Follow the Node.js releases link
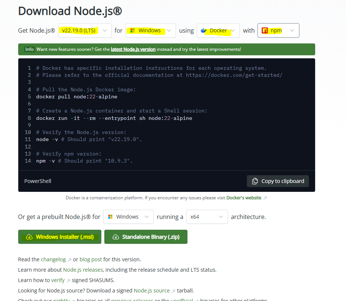The image size is (346, 301). click(x=83, y=270)
